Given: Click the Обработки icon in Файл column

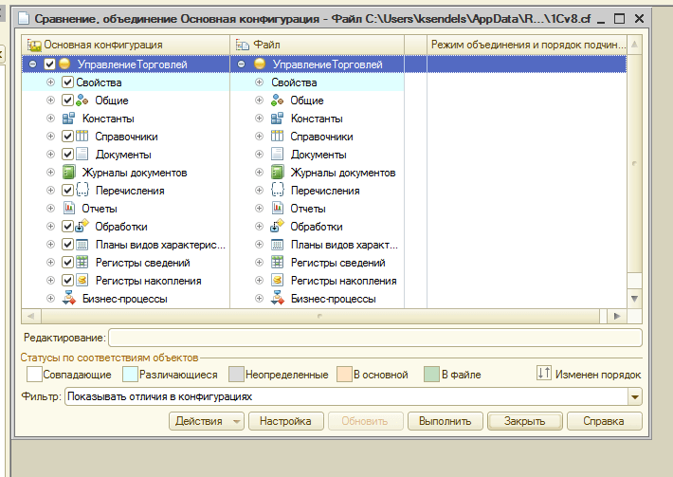Looking at the screenshot, I should click(x=277, y=227).
